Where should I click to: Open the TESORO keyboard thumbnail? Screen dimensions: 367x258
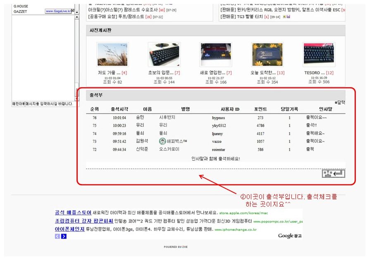click(319, 54)
